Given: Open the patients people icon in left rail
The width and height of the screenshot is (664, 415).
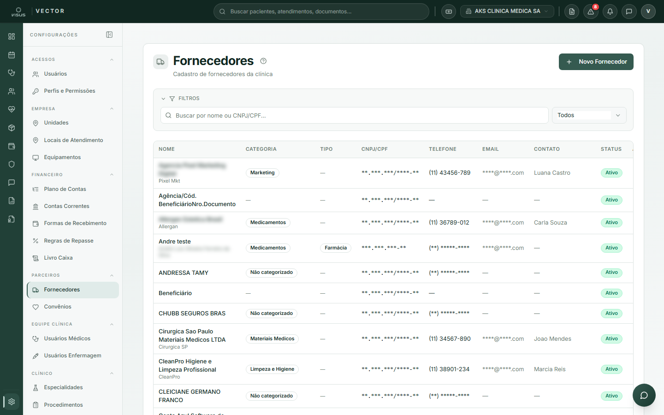Looking at the screenshot, I should (12, 91).
